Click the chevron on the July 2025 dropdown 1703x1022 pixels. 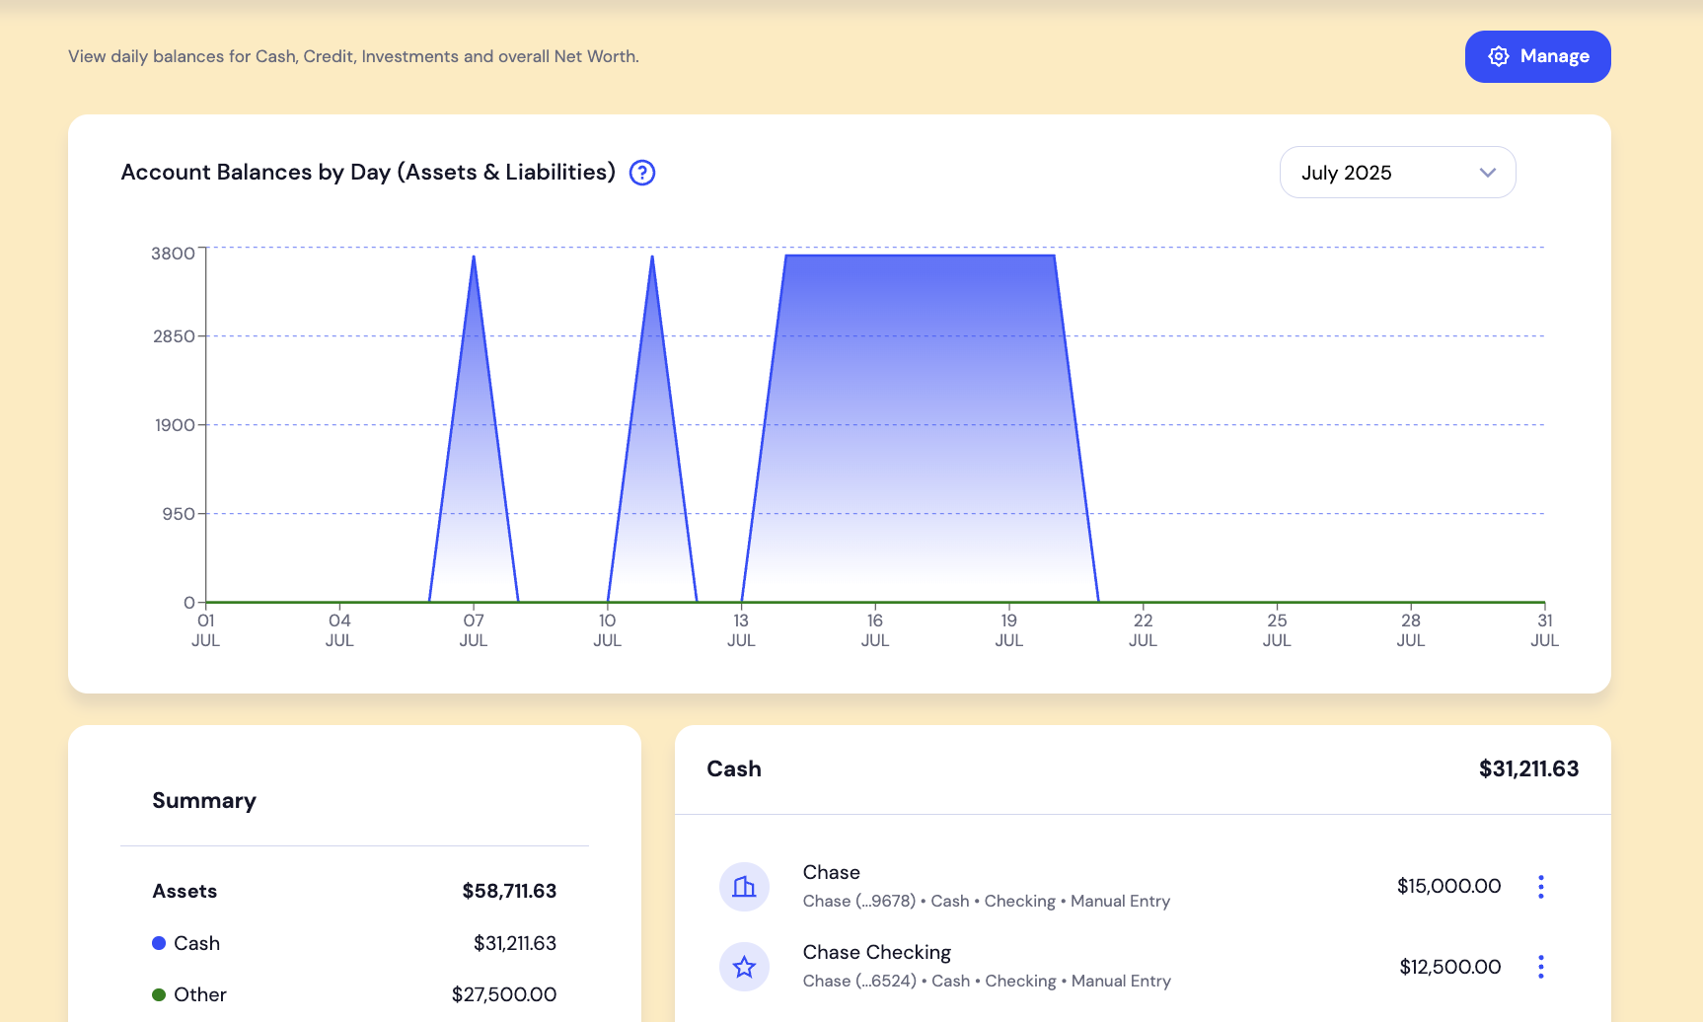(x=1488, y=172)
